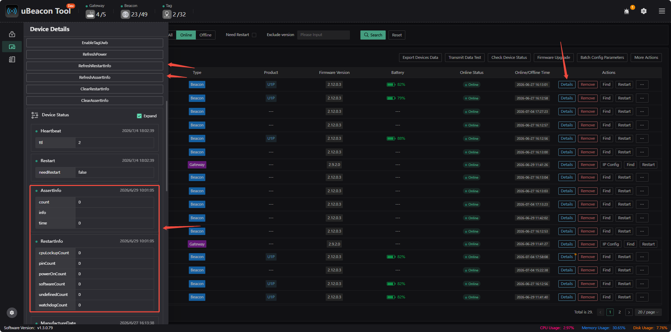Select the devices sidebar icon
Image resolution: width=671 pixels, height=332 pixels.
click(x=12, y=47)
